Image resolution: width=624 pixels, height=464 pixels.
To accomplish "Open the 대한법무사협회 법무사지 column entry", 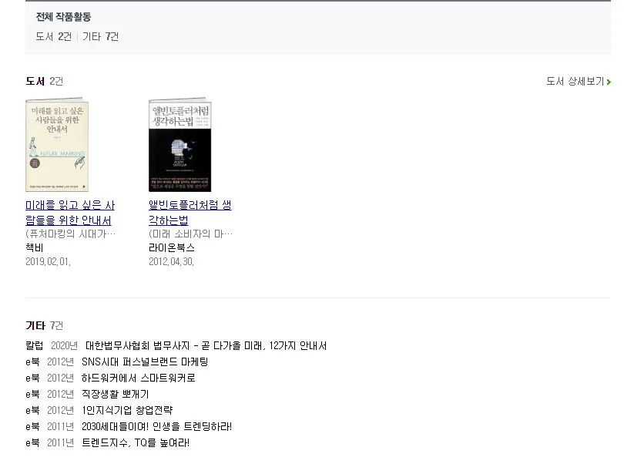I will [x=206, y=346].
